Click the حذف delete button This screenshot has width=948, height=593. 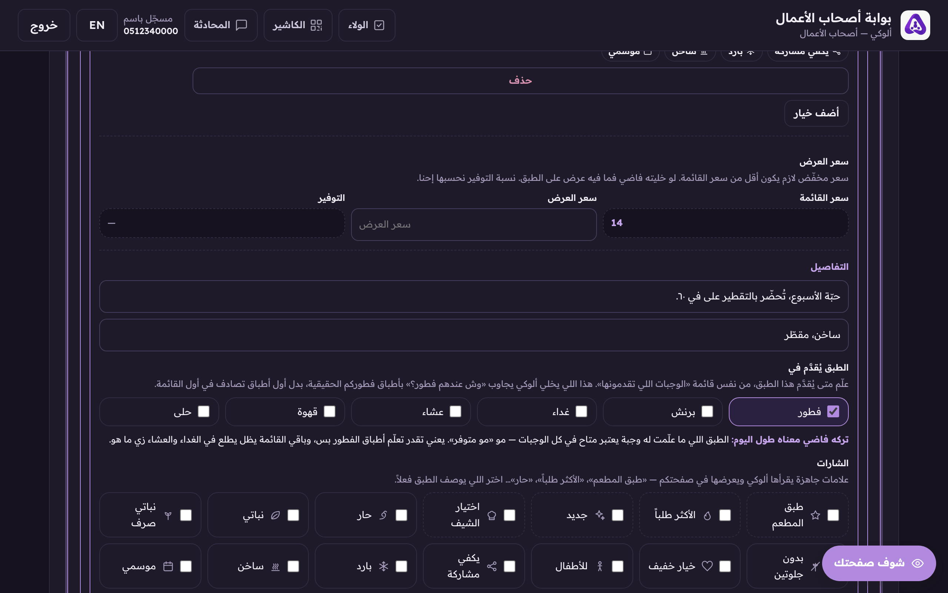pyautogui.click(x=520, y=81)
